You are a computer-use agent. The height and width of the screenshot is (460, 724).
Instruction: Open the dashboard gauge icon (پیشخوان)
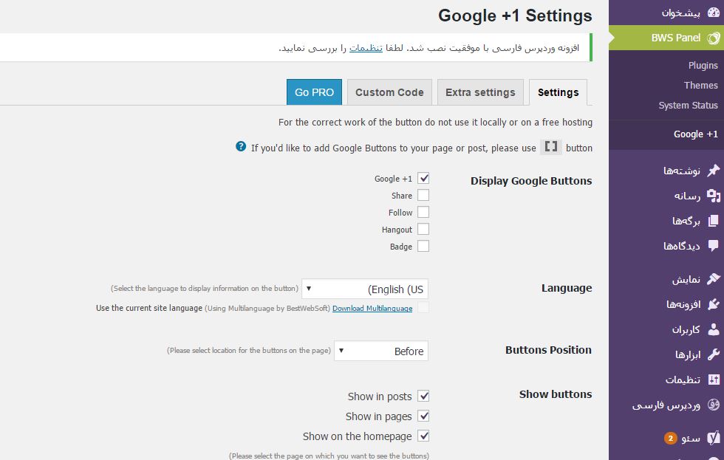tap(714, 13)
